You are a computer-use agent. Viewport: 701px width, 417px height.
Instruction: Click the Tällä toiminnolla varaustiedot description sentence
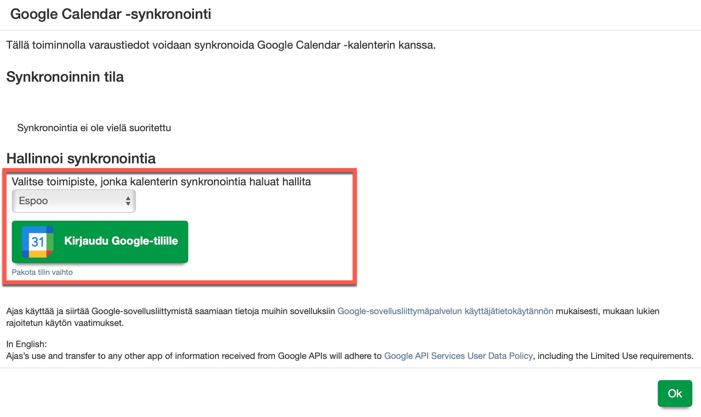click(221, 45)
